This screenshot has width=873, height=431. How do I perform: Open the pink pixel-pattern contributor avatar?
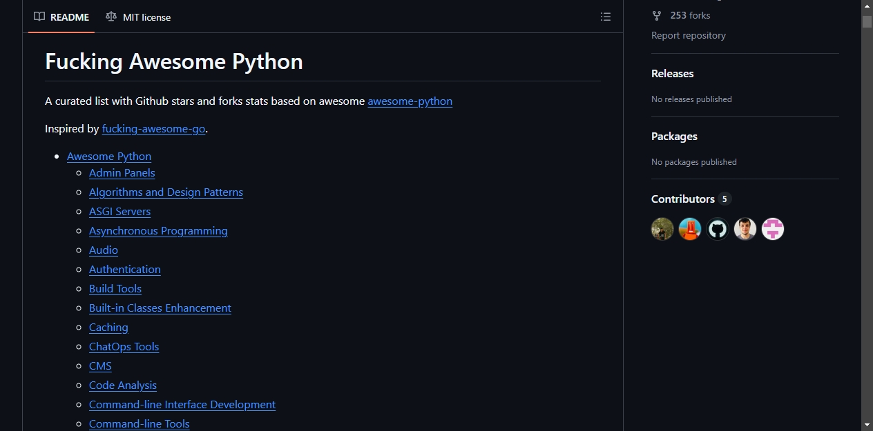click(x=773, y=229)
